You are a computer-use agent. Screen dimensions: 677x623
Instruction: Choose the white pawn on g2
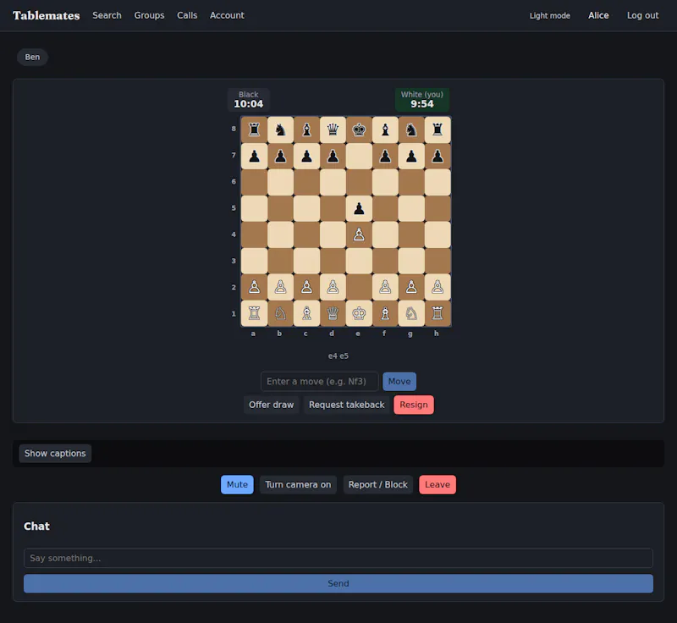pos(411,287)
